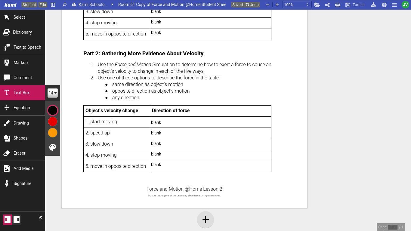411x231 pixels.
Task: Click the Part 2 heading text
Action: pos(144,54)
